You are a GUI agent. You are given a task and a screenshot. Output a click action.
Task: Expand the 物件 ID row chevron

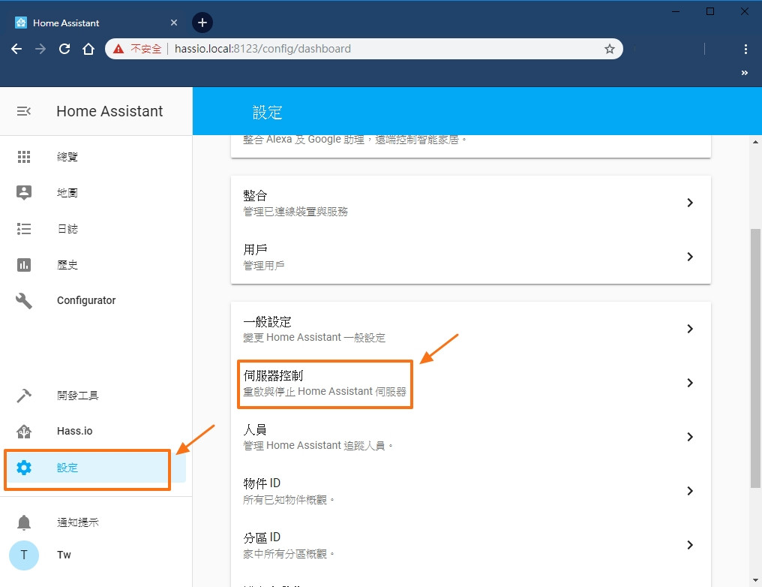point(689,491)
